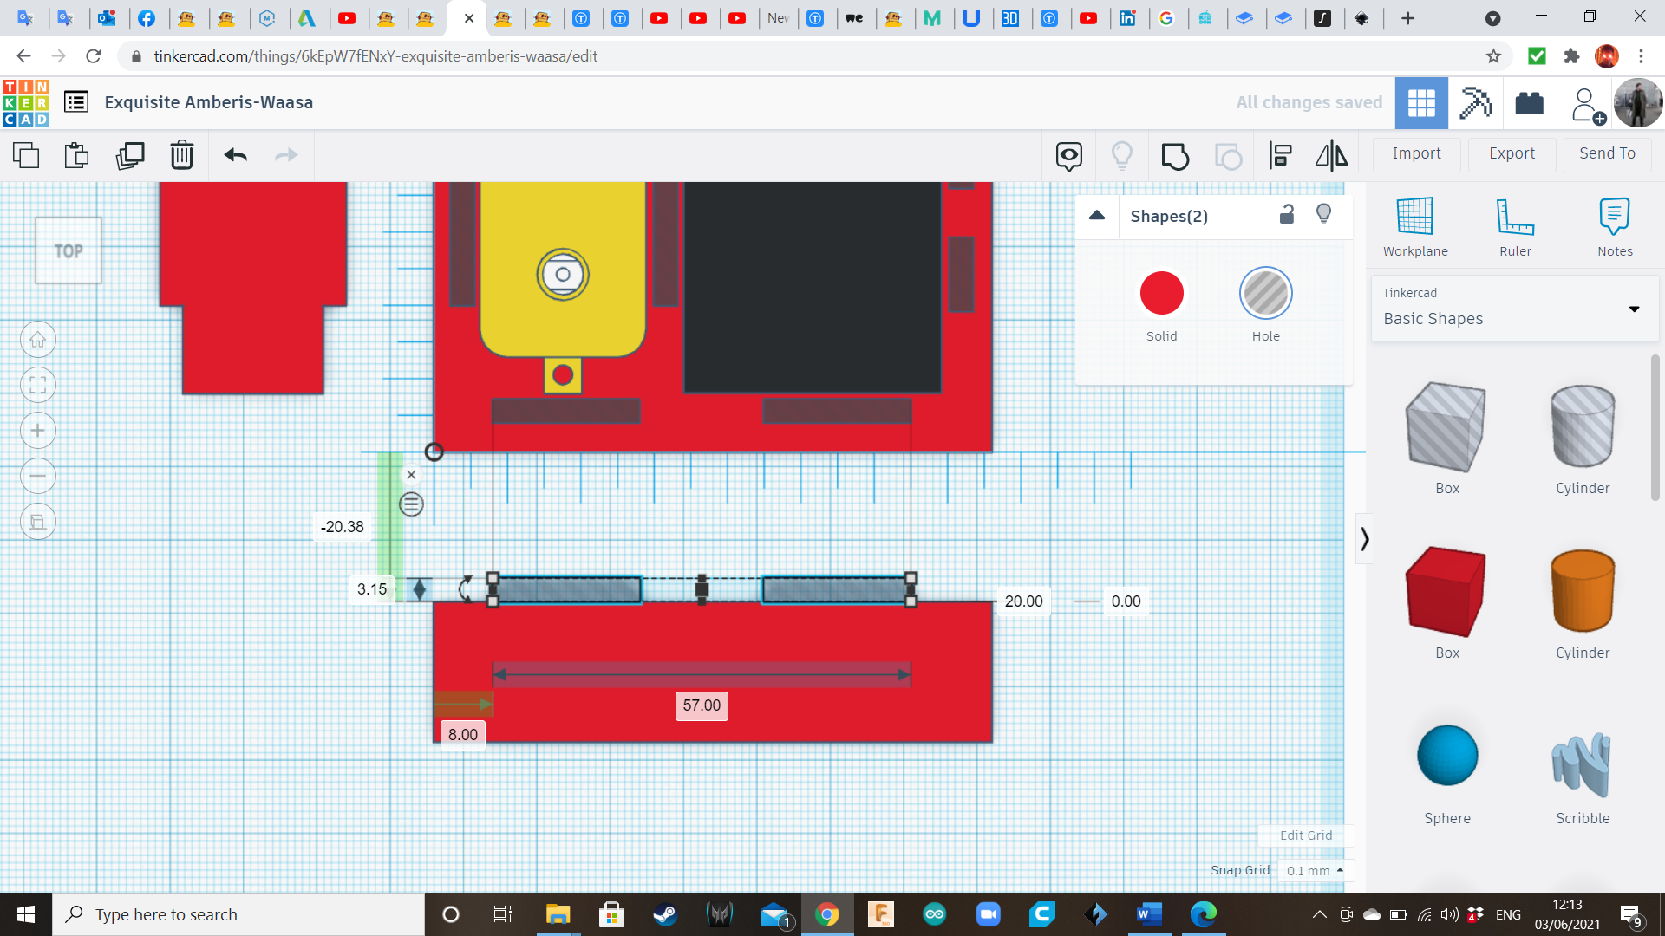This screenshot has height=936, width=1665.
Task: Set the selected shapes to Hole
Action: (x=1266, y=293)
